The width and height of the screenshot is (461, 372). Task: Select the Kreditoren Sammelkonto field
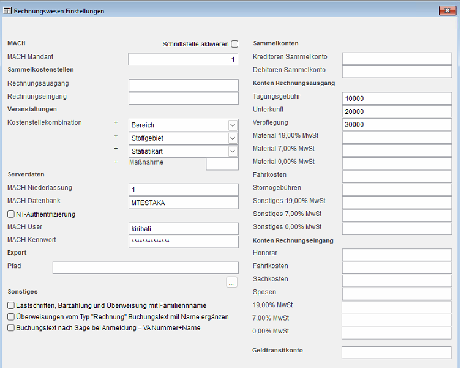(397, 59)
